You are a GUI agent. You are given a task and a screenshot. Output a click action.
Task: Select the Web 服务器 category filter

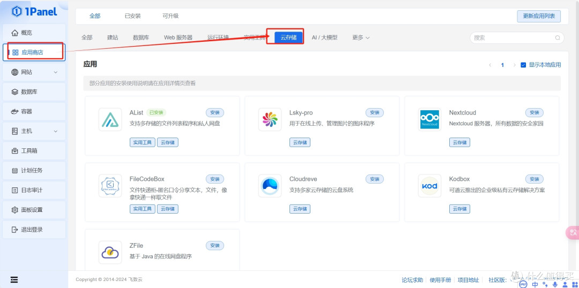[179, 37]
